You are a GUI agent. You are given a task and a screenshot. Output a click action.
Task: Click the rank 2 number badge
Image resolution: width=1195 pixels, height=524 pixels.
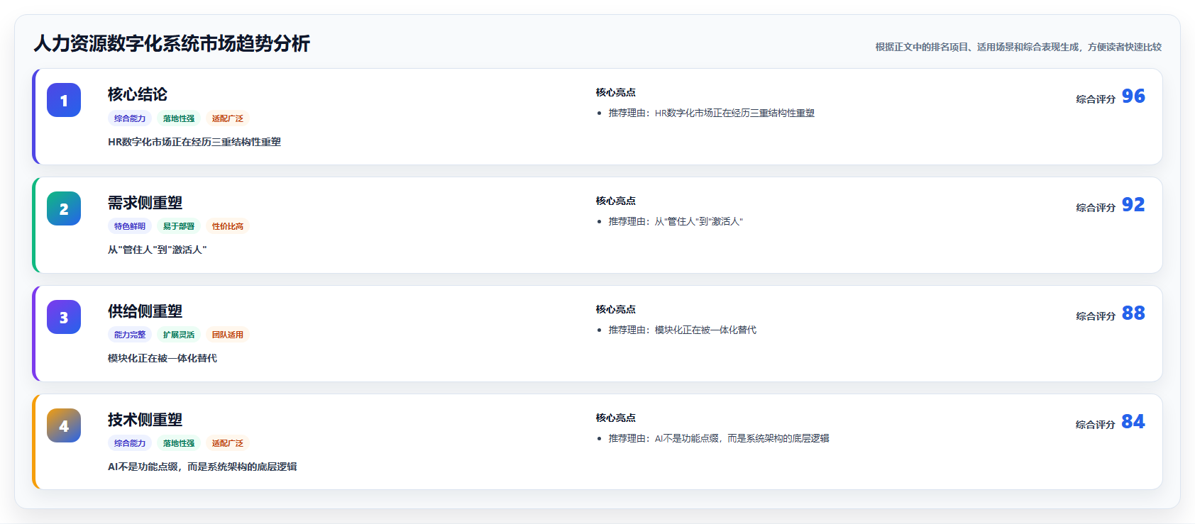64,208
